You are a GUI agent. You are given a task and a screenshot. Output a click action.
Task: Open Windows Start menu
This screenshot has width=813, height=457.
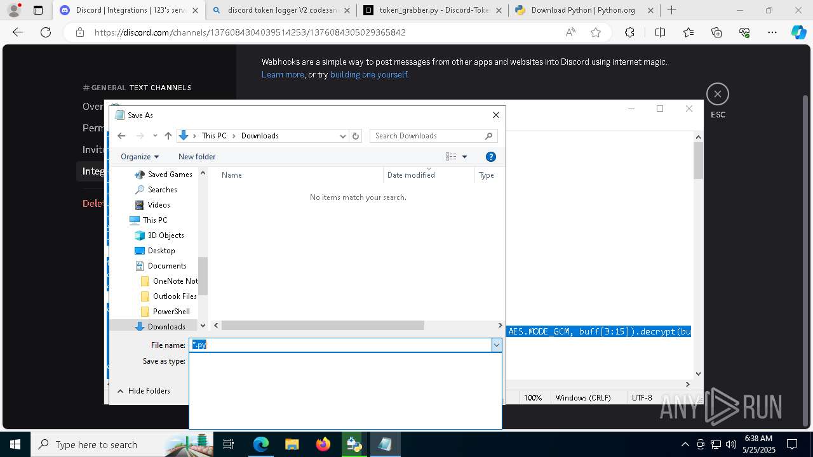[x=15, y=444]
